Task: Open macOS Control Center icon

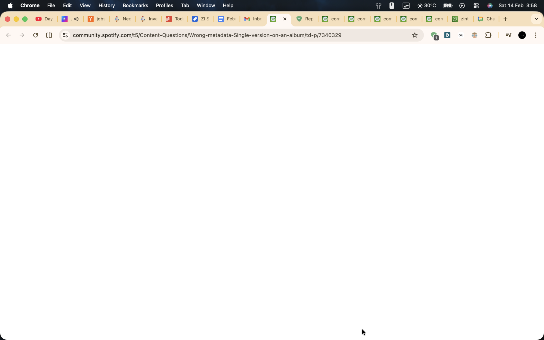Action: click(x=476, y=5)
